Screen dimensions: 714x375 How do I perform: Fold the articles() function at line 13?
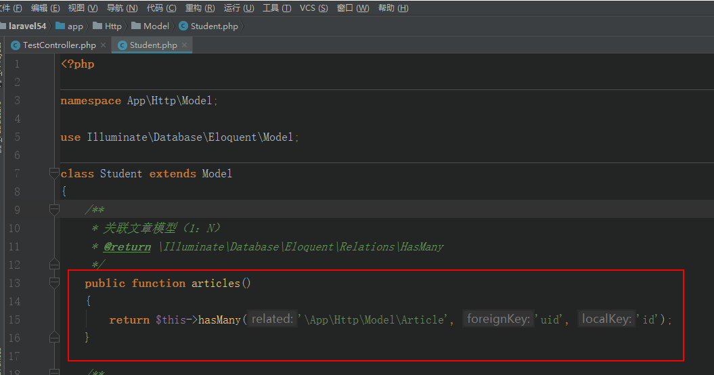(x=54, y=283)
